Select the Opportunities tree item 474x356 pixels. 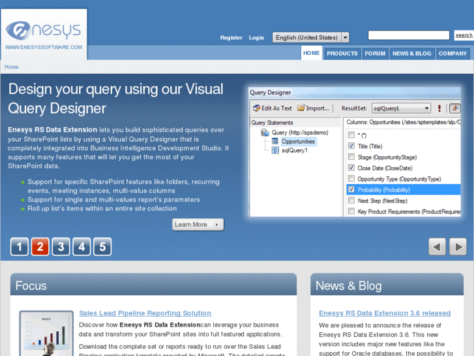pyautogui.click(x=298, y=142)
